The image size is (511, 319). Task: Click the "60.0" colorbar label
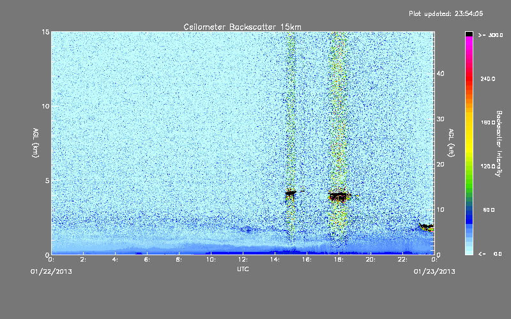tap(489, 210)
